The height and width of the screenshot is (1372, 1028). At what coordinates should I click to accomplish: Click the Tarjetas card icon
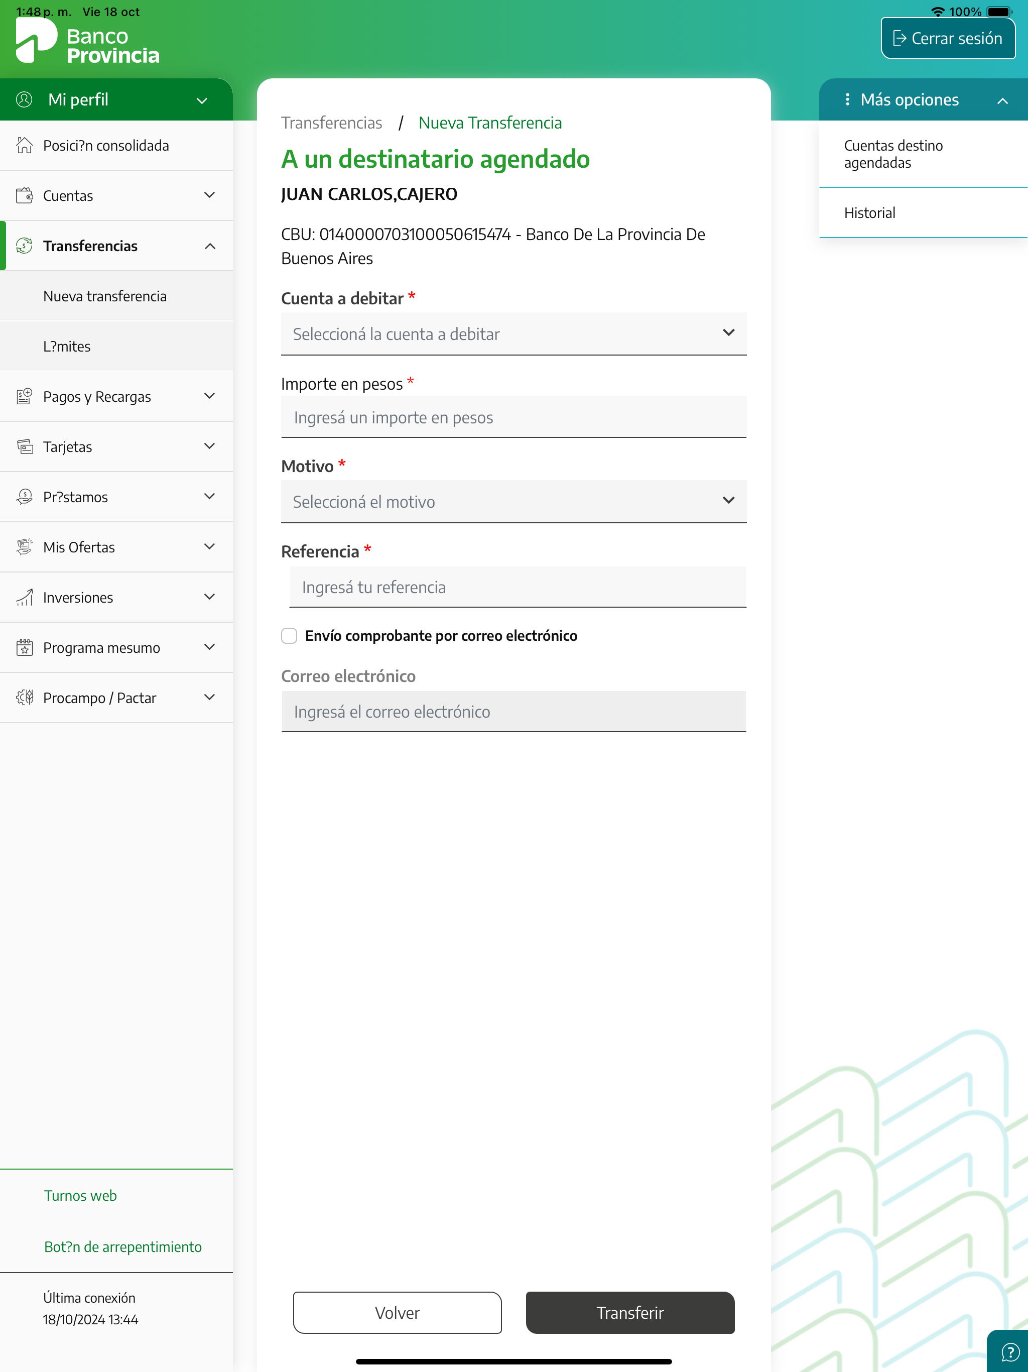pyautogui.click(x=24, y=446)
